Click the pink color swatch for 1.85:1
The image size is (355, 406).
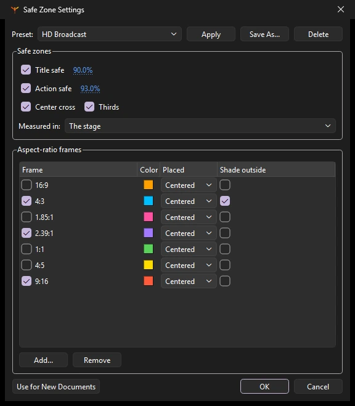click(x=149, y=217)
